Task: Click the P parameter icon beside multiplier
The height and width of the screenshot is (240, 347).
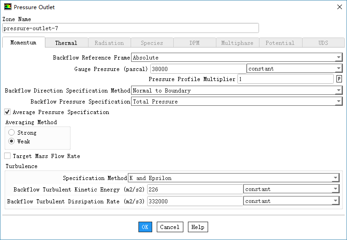Action: (x=339, y=79)
